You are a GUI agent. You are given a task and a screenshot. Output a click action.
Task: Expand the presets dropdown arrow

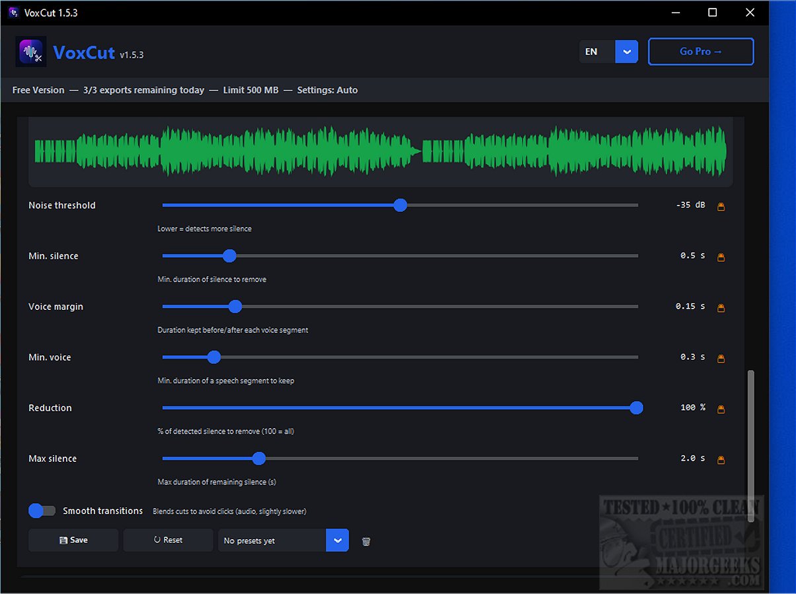pyautogui.click(x=337, y=540)
